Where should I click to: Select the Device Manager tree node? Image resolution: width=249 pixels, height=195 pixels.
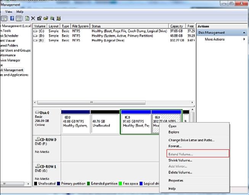click(10, 60)
